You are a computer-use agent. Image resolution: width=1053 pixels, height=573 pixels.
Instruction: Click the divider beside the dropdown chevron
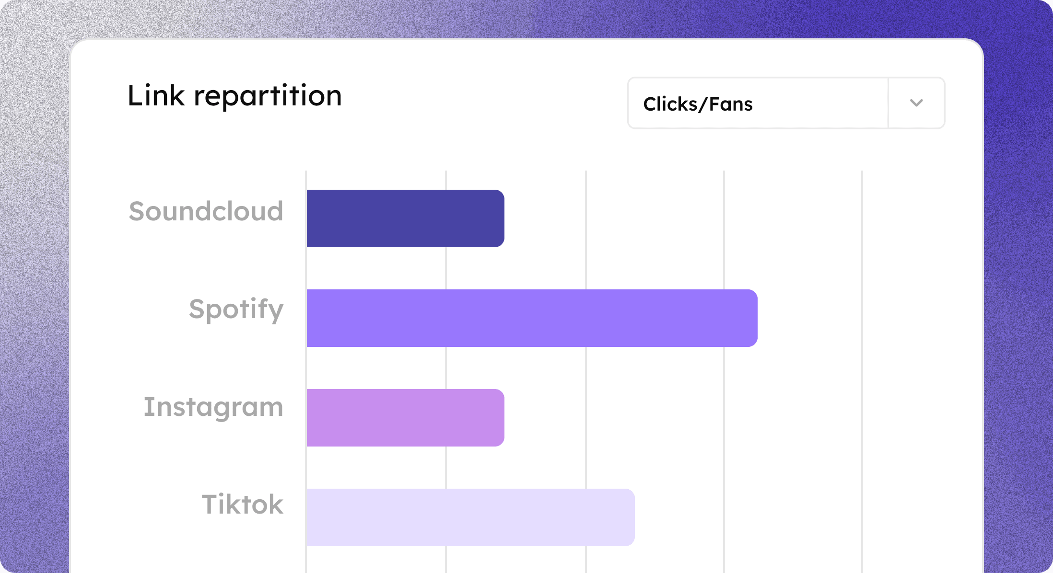(x=888, y=103)
